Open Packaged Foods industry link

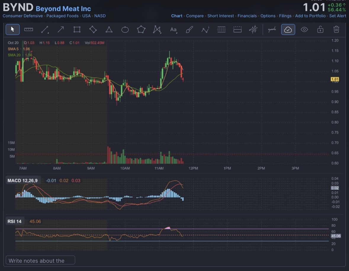click(62, 16)
